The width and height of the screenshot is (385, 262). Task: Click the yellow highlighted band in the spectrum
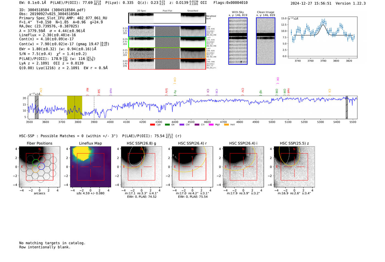[x=75, y=107]
